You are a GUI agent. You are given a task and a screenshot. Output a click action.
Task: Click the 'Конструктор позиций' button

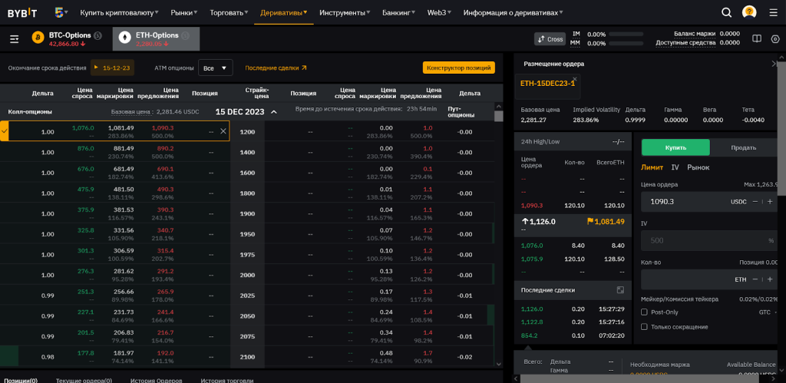point(458,68)
